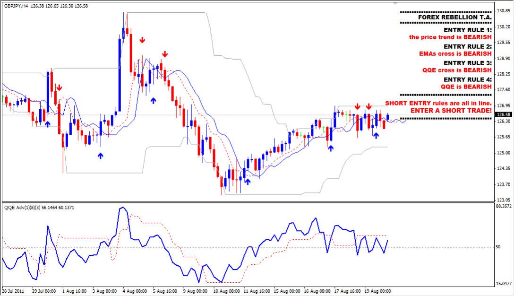
Task: Select the last blue buy arrow on the chart
Action: (376, 136)
